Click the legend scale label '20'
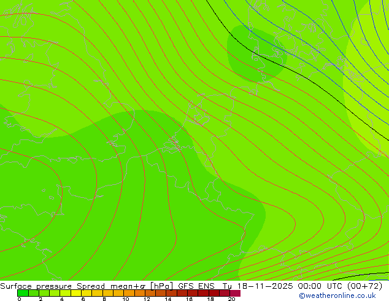The width and height of the screenshot is (389, 301). point(231,299)
